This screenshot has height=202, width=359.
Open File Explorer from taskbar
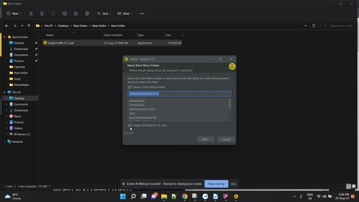tap(164, 196)
